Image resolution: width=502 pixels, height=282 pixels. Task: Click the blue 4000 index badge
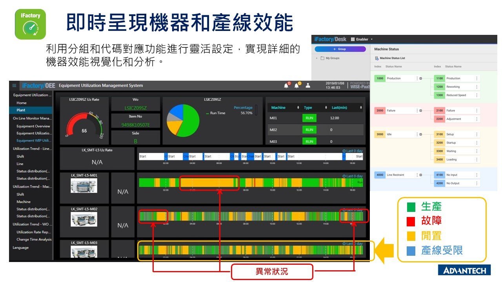pos(380,175)
